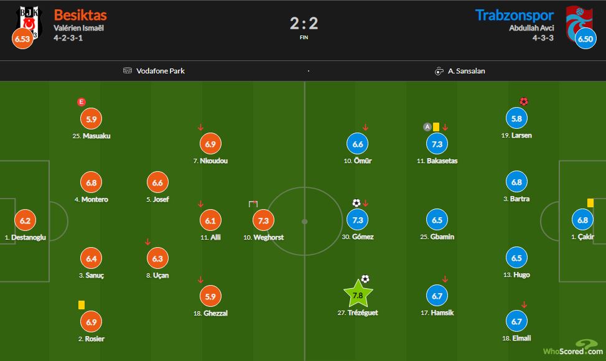
Task: Click the assist badge above Bakasetas
Action: tap(427, 127)
